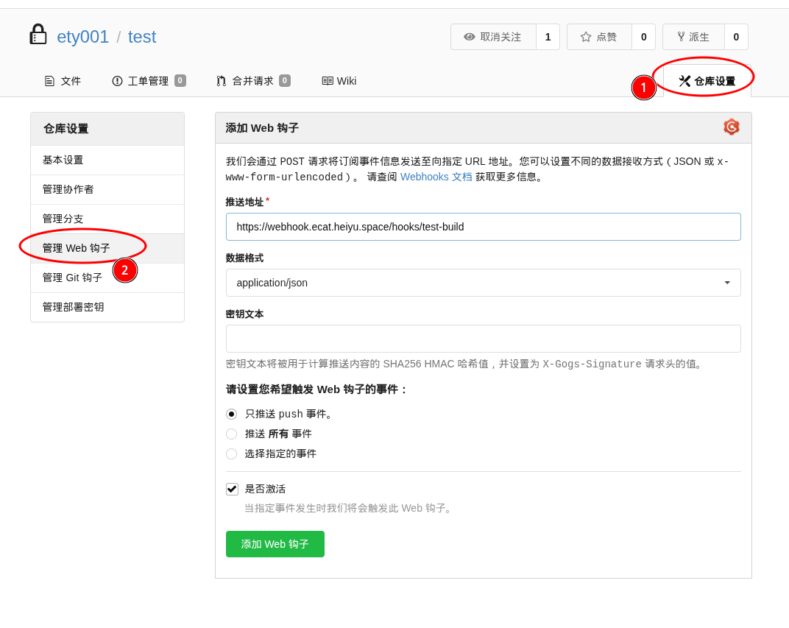Click the star icon on the 点赞 button
This screenshot has height=628, width=789.
click(586, 37)
